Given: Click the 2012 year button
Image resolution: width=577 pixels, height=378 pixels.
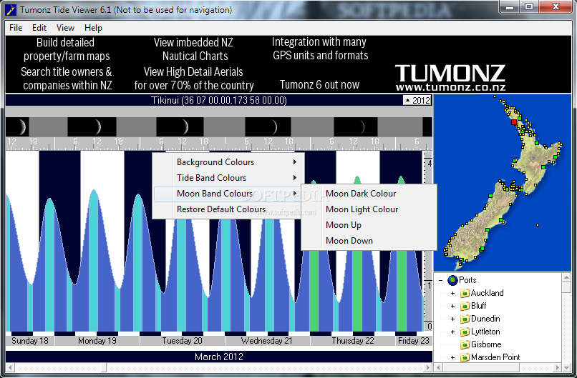Looking at the screenshot, I should coord(417,100).
